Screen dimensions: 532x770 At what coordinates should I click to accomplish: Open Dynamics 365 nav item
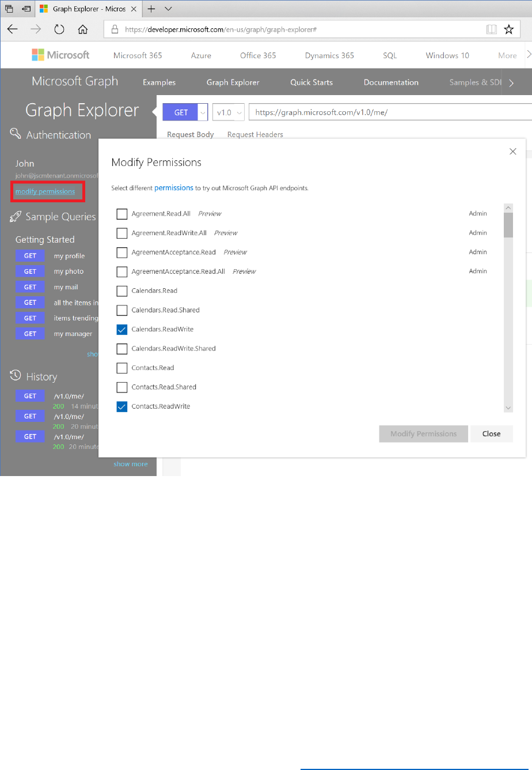pos(329,55)
